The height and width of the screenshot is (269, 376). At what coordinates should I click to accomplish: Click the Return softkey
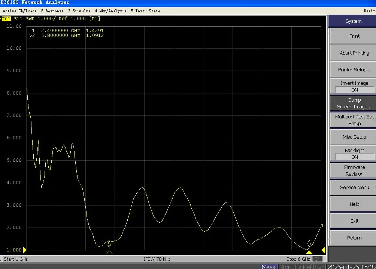(354, 238)
